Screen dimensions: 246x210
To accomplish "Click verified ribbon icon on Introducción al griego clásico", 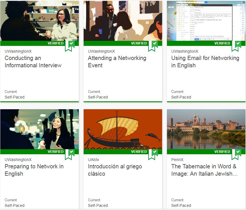I will coord(153,153).
